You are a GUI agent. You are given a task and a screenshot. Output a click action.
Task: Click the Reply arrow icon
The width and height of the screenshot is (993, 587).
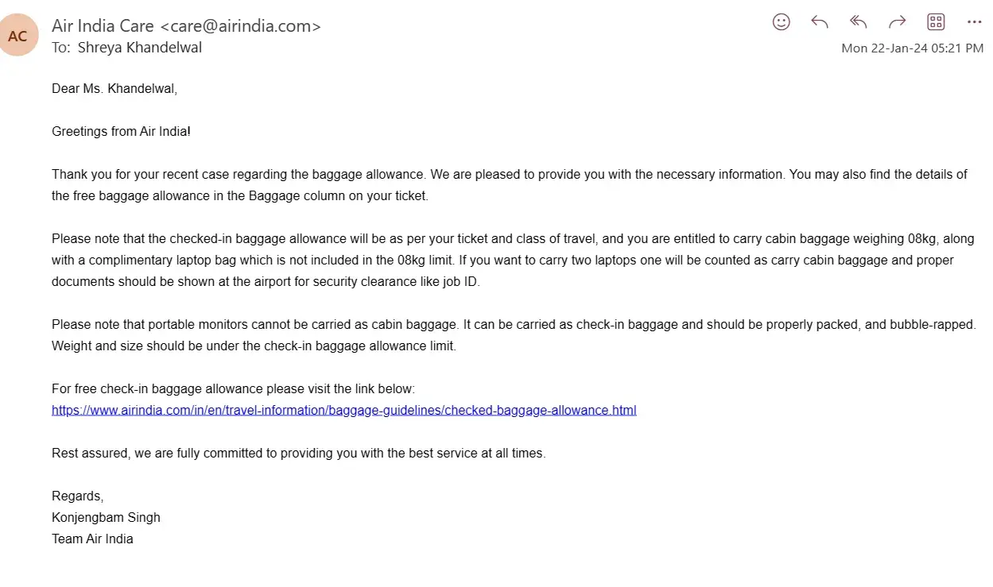[x=820, y=22]
